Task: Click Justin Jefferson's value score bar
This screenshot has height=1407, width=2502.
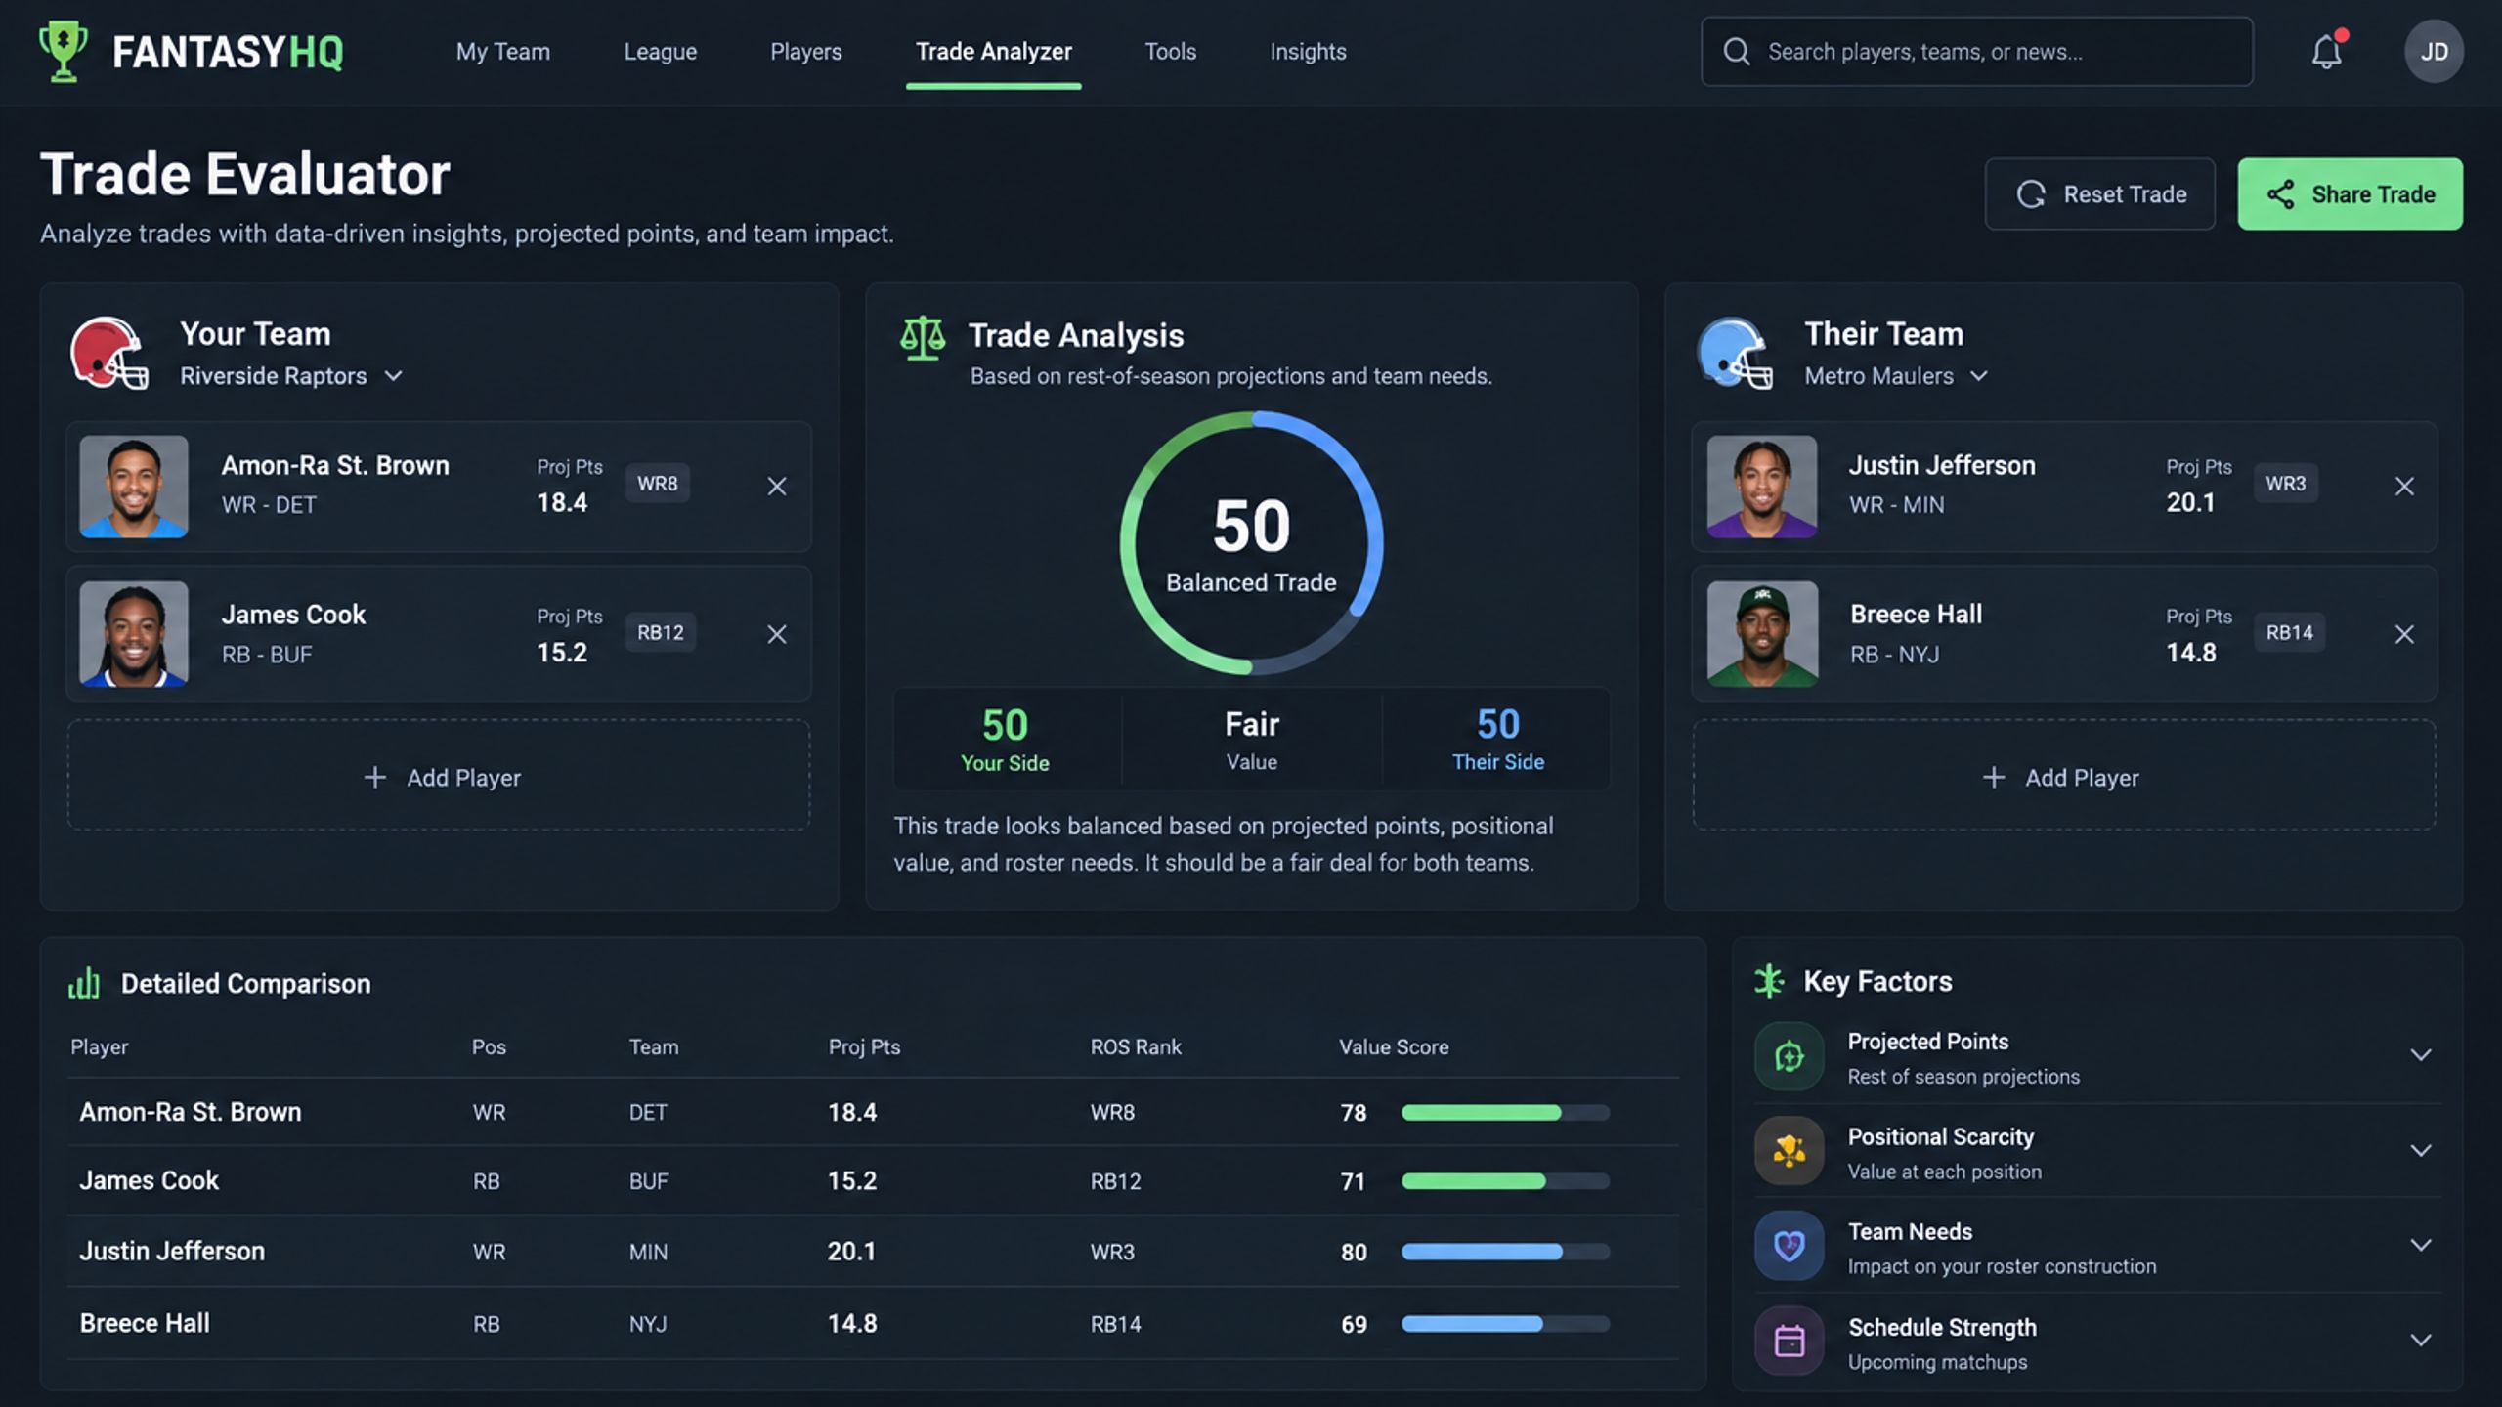Action: (x=1505, y=1252)
